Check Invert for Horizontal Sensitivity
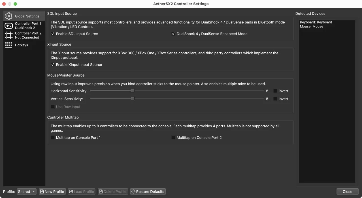Screen dimensions: 362x198 coord(275,91)
